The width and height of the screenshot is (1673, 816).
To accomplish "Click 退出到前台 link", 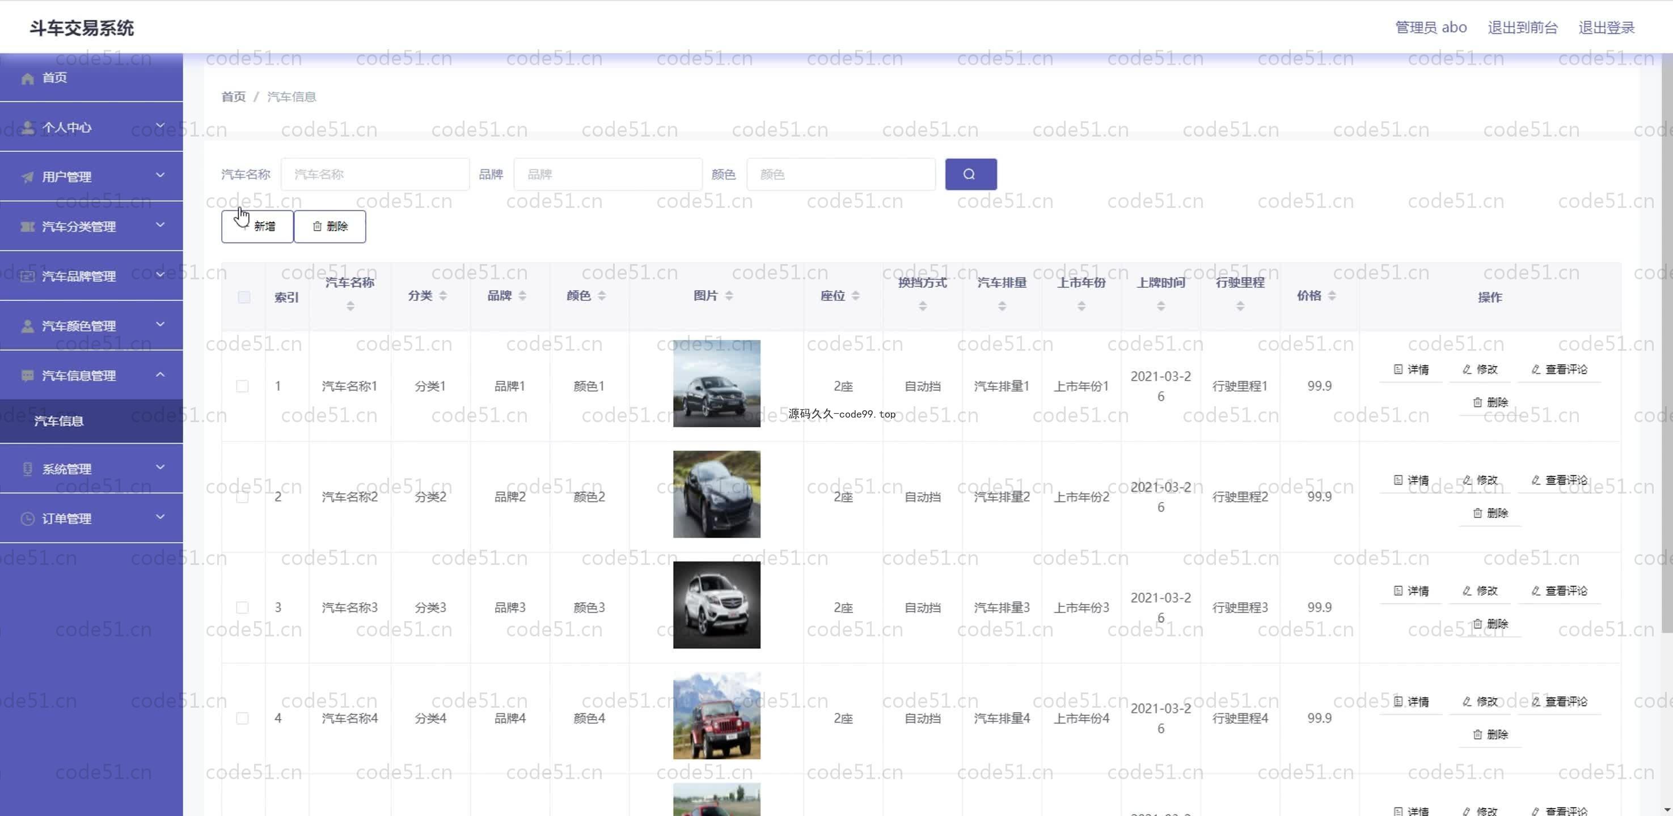I will click(x=1522, y=27).
